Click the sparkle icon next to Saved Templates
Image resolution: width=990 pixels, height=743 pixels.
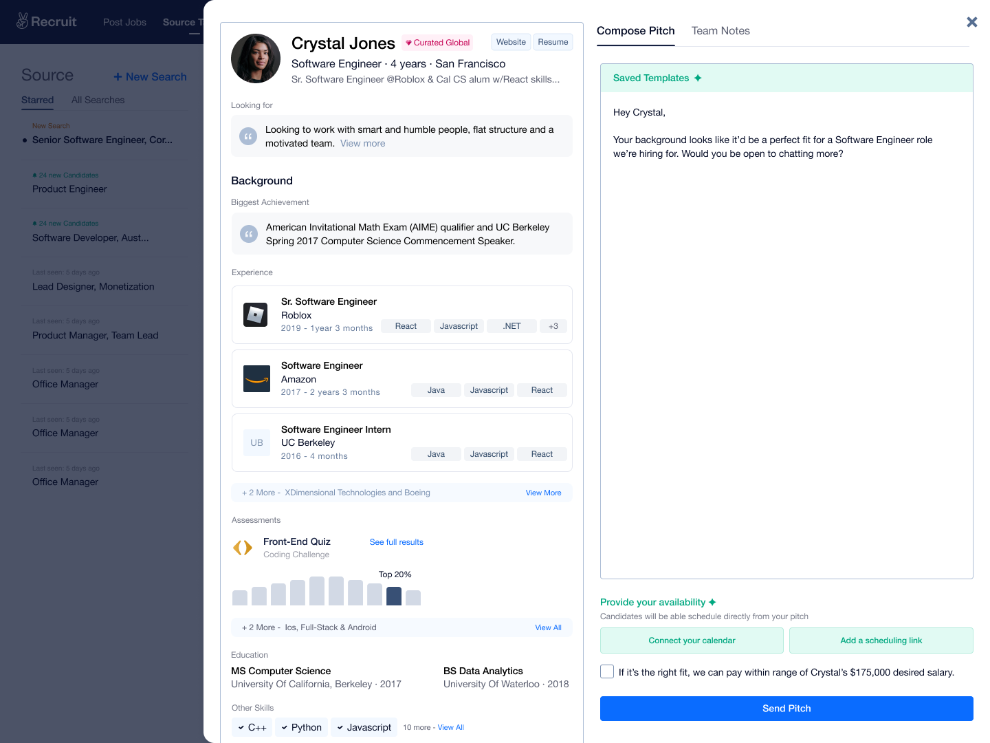(698, 78)
